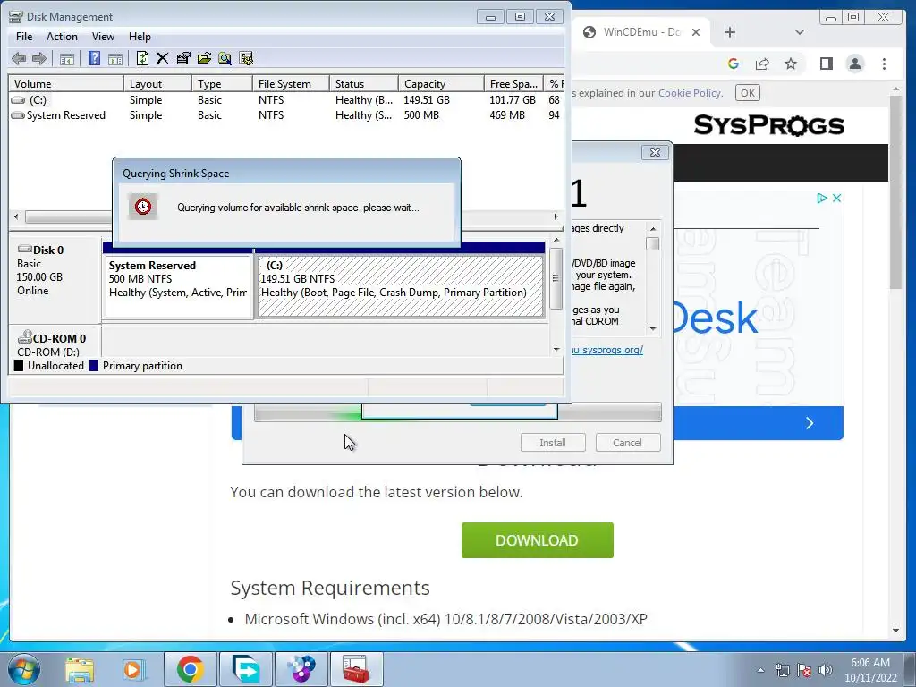Click the SysProgs logo
Screen dimensions: 916x687
pos(768,125)
